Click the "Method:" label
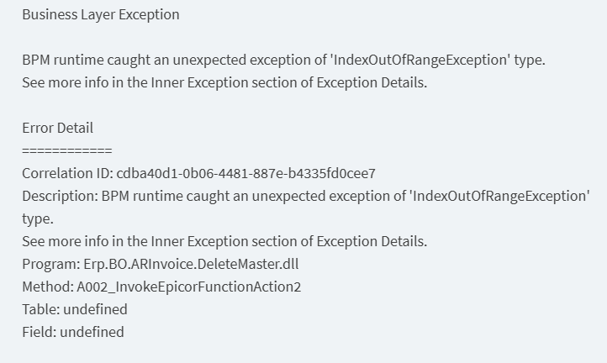The height and width of the screenshot is (363, 607). pos(47,287)
